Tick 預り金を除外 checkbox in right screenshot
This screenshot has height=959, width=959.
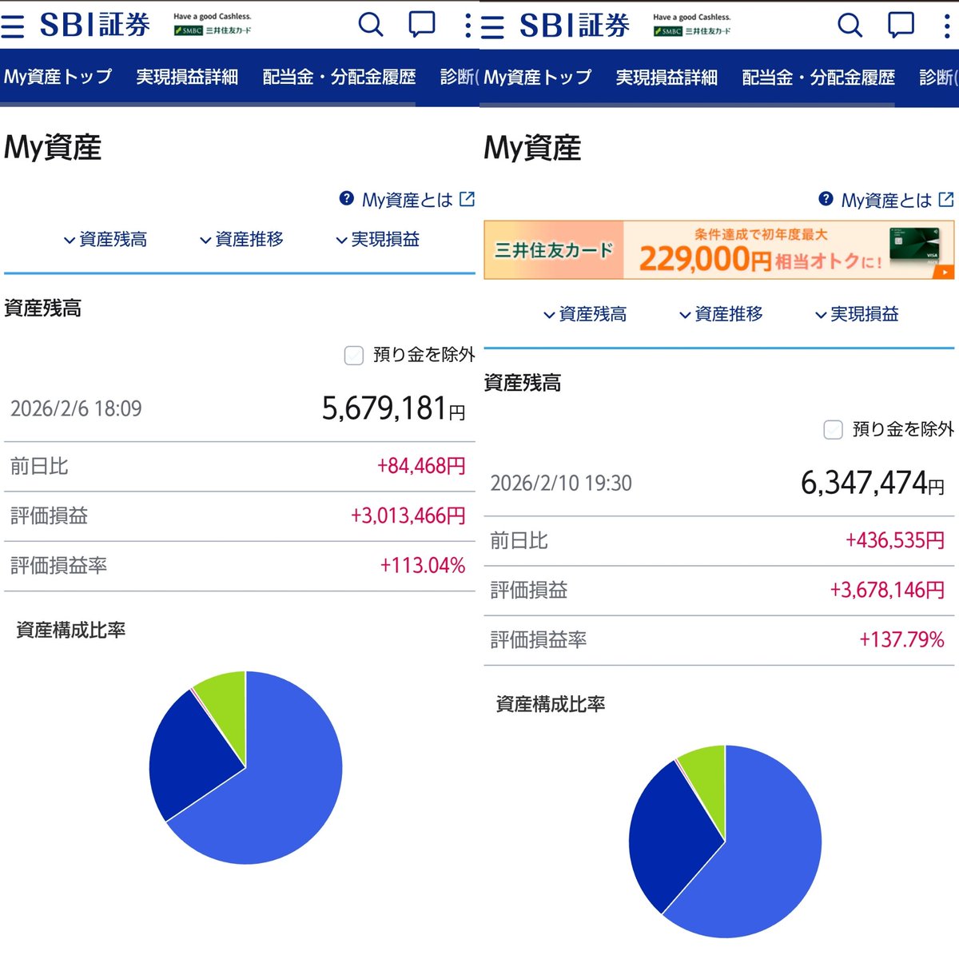(x=833, y=430)
